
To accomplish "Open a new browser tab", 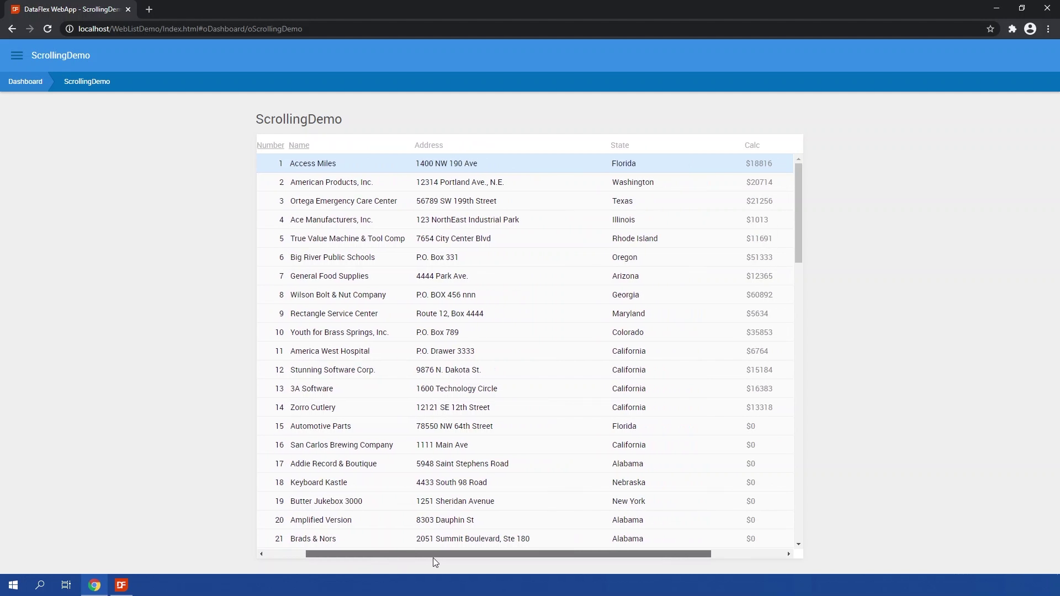I will click(149, 9).
